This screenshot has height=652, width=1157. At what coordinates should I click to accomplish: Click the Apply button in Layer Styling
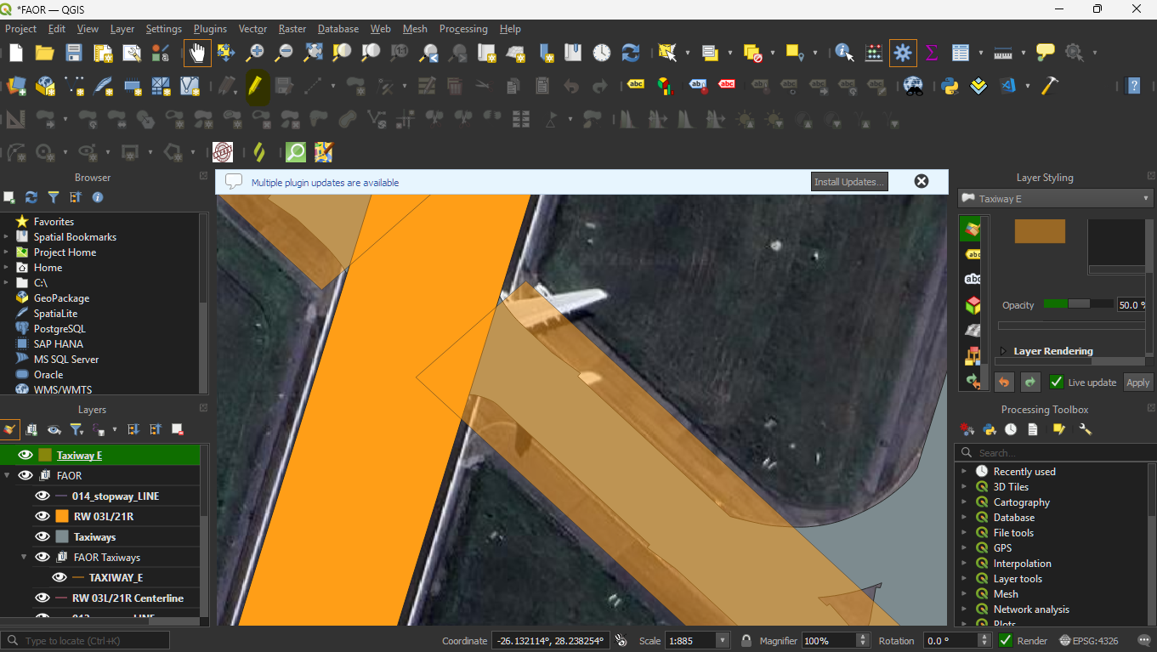click(x=1137, y=383)
